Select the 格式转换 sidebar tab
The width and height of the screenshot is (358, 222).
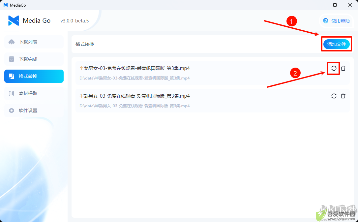click(x=34, y=76)
